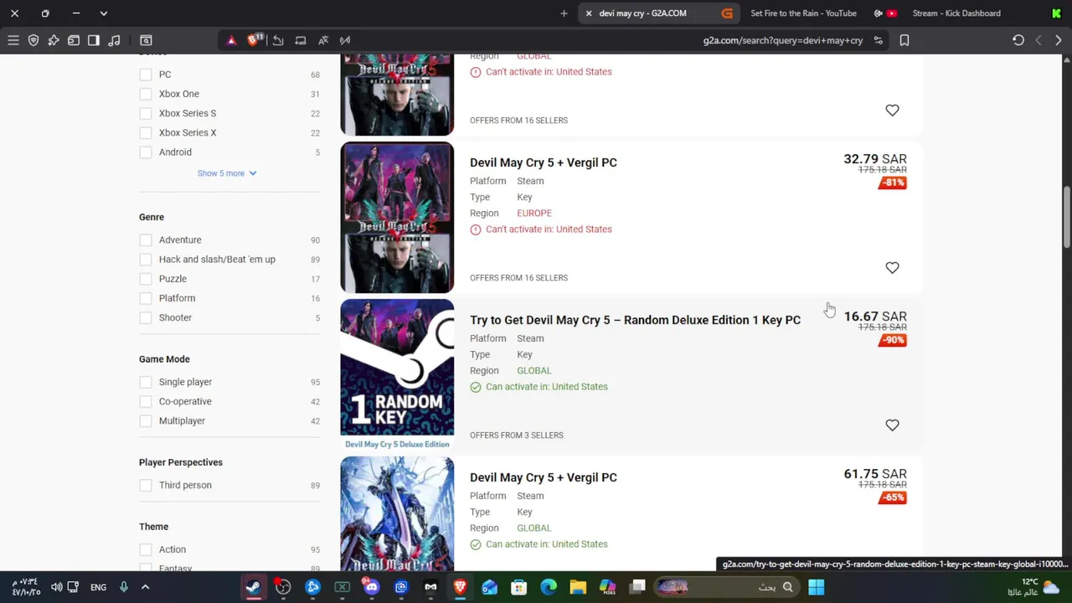Image resolution: width=1072 pixels, height=603 pixels.
Task: Click the 1 Random Key product thumbnail
Action: click(397, 374)
